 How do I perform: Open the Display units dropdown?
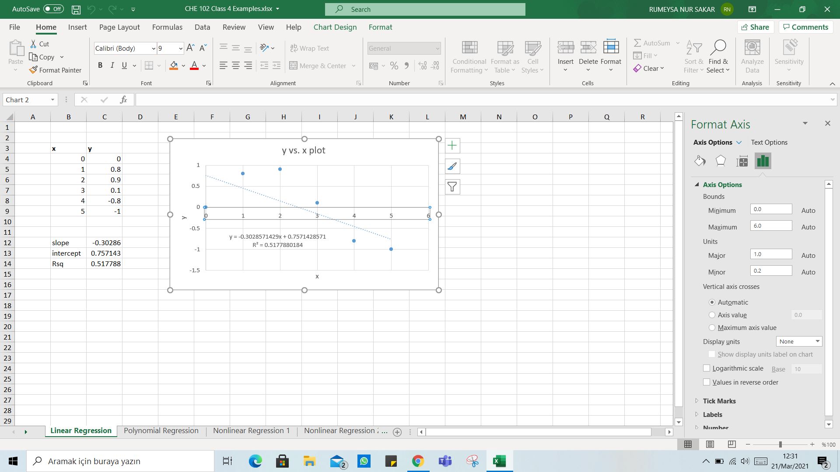[x=799, y=341]
